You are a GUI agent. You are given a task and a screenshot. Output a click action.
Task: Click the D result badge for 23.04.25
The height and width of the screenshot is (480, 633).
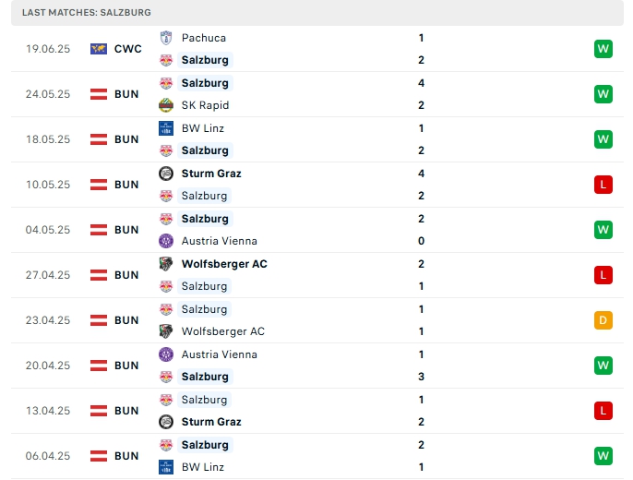[x=603, y=320]
